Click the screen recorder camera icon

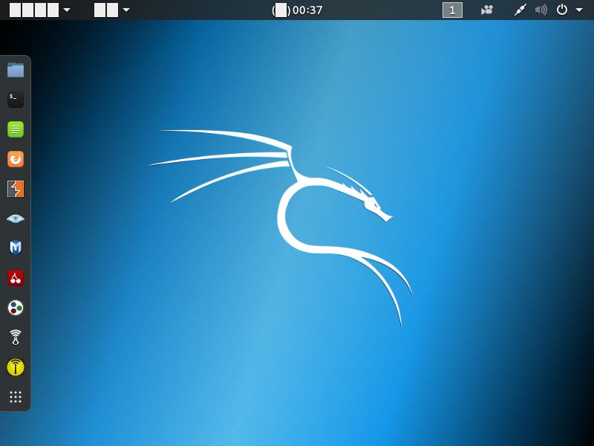(x=487, y=10)
